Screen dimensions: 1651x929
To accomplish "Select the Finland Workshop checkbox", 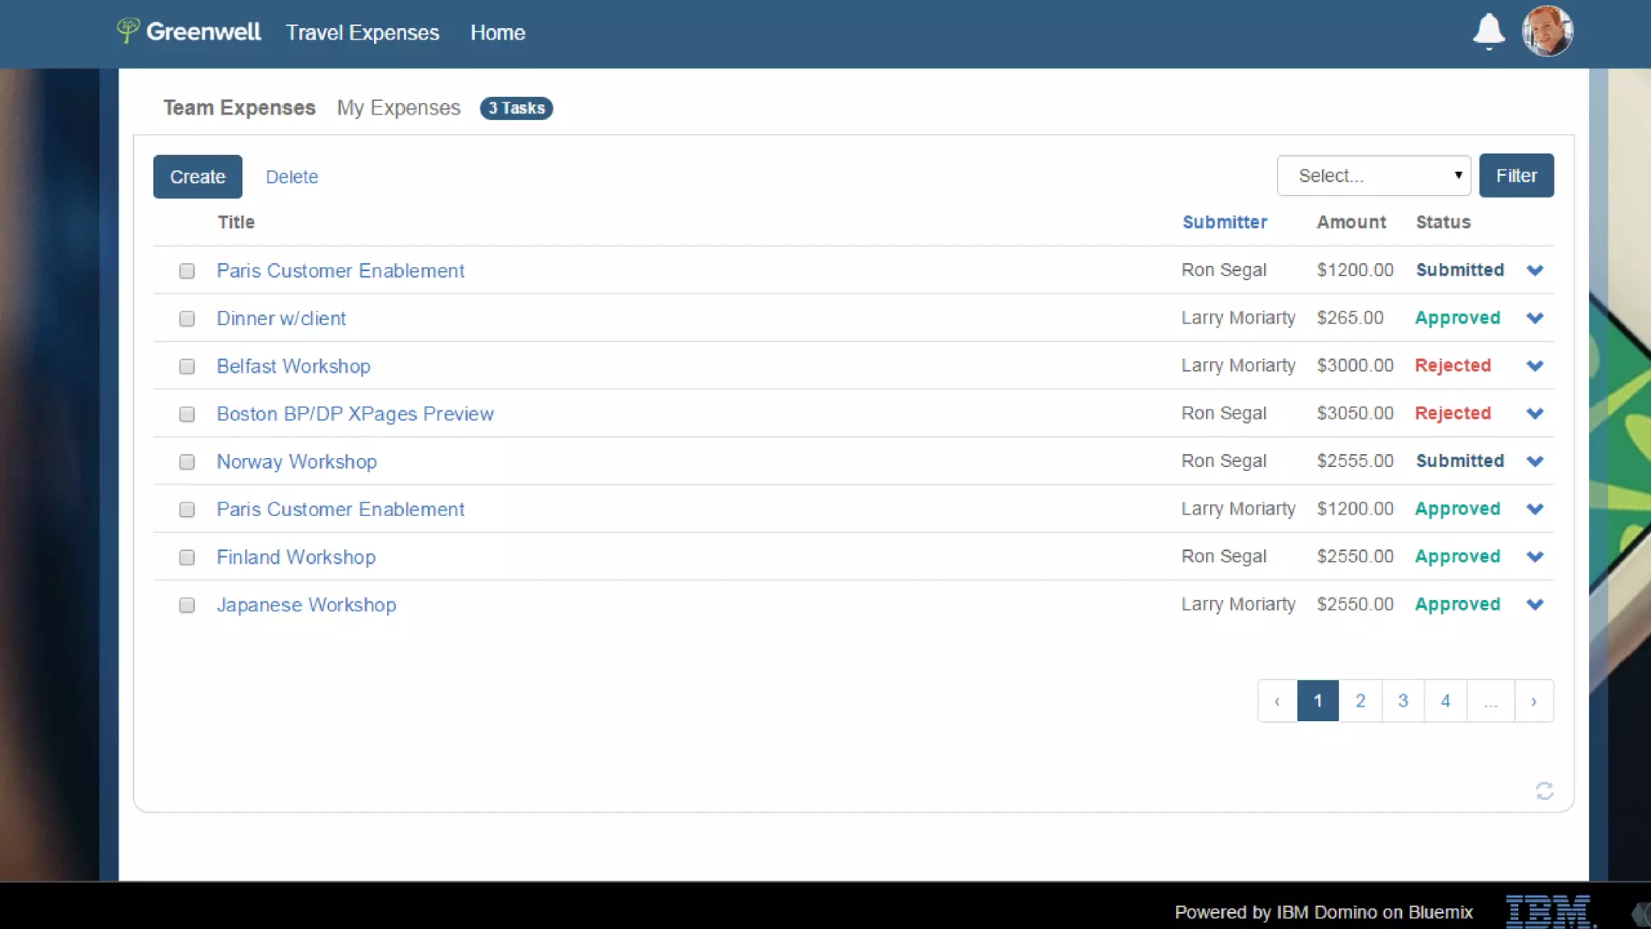I will [x=187, y=557].
